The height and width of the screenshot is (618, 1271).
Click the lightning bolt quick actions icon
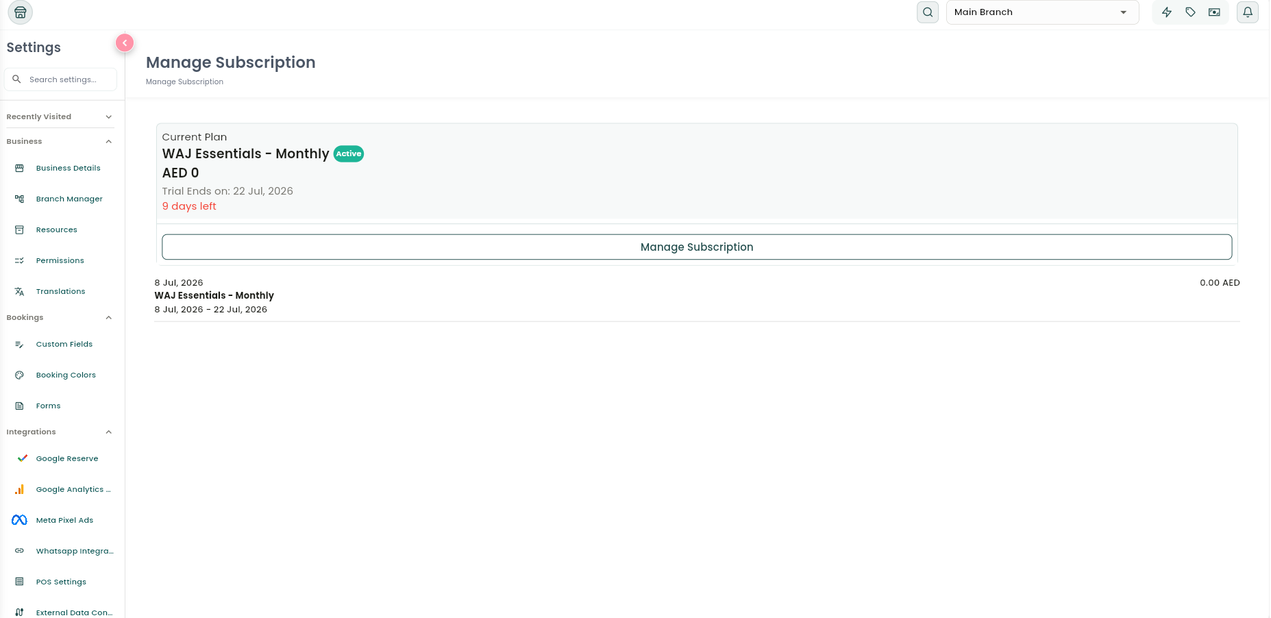point(1167,12)
